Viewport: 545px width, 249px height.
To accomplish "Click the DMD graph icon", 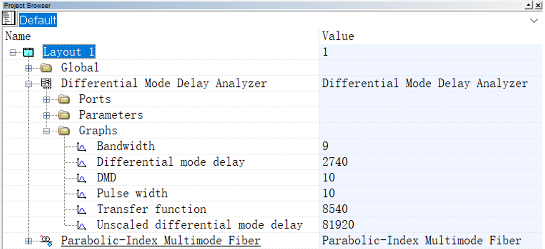I will (82, 178).
